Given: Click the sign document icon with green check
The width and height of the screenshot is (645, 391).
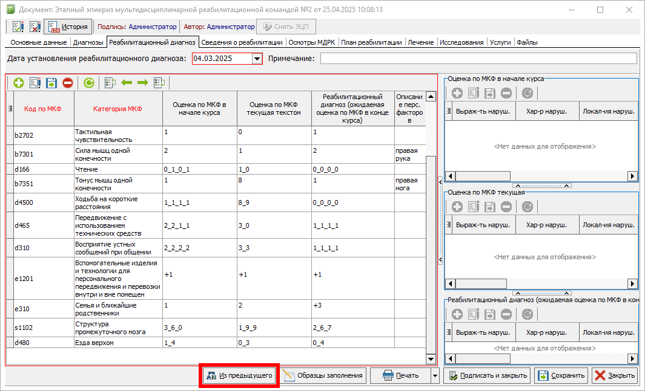Looking at the screenshot, I should tap(18, 27).
